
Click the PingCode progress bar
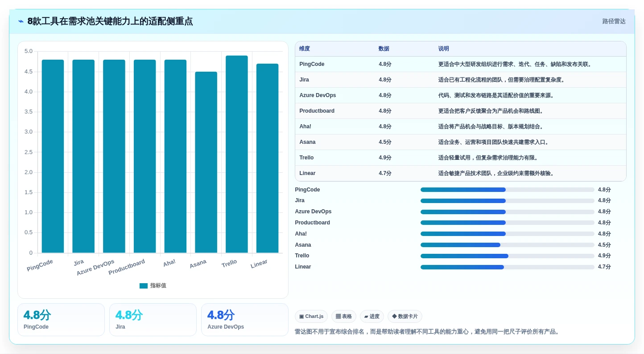click(x=508, y=190)
